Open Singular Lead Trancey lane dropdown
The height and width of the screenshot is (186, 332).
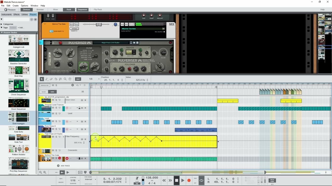click(77, 108)
